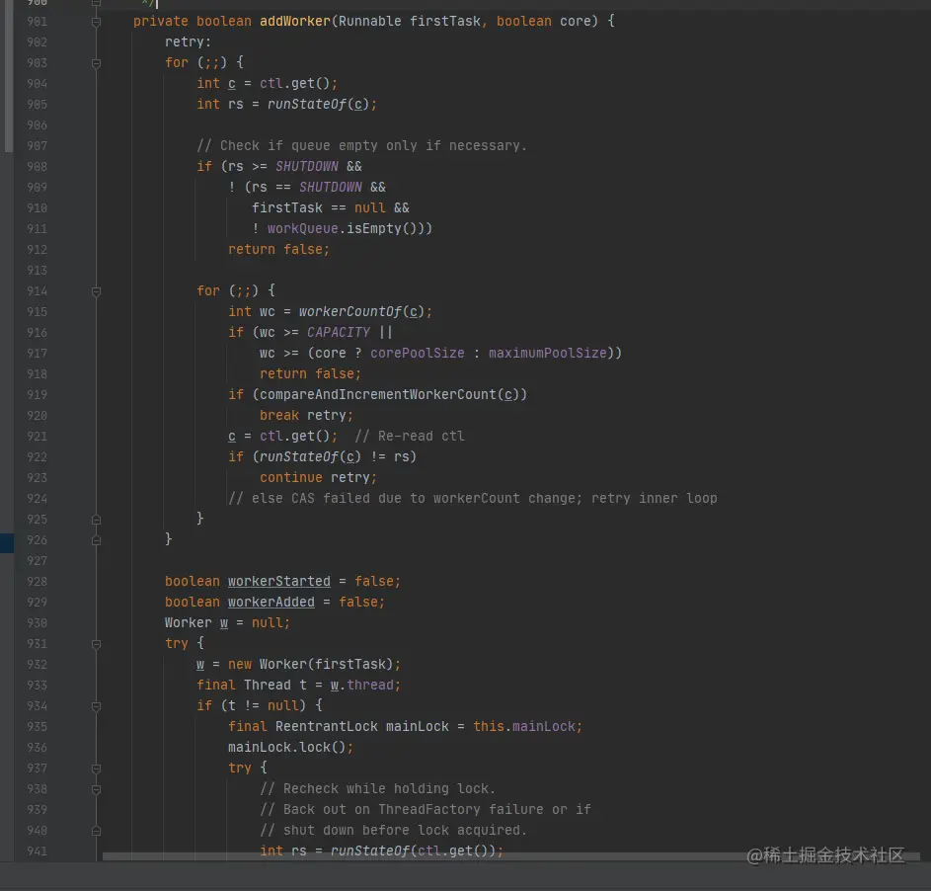Click runStateOf call on line 905
Screen dimensions: 931x891
[322, 105]
